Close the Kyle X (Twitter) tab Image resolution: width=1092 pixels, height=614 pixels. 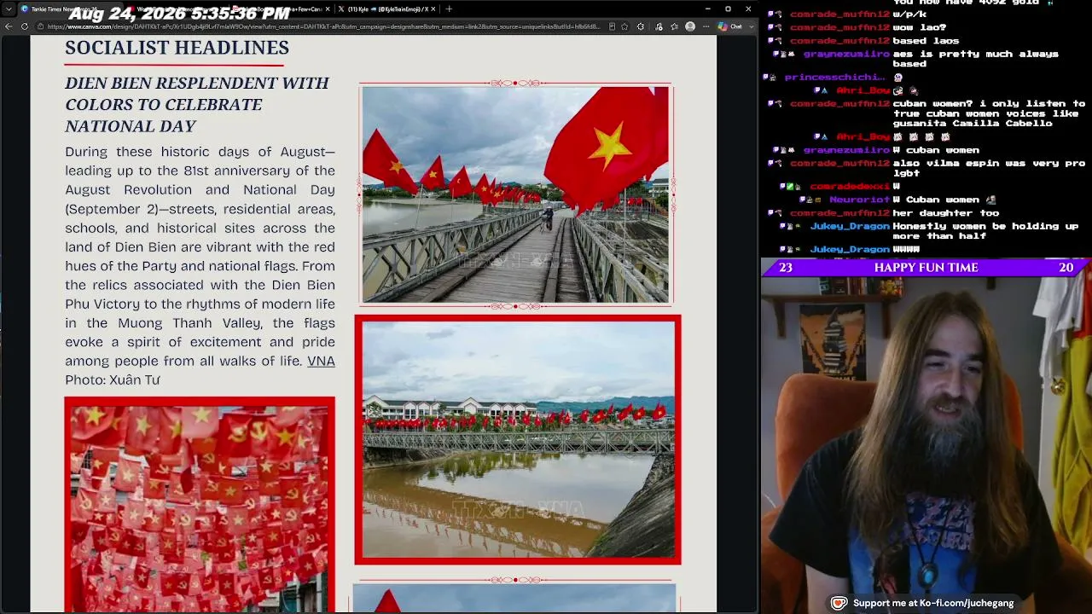click(x=432, y=9)
